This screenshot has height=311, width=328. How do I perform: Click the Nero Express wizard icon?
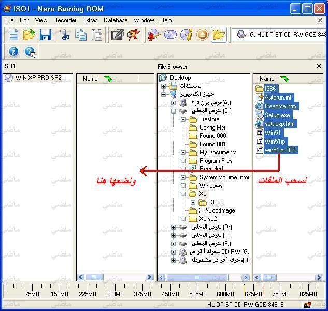point(134,35)
